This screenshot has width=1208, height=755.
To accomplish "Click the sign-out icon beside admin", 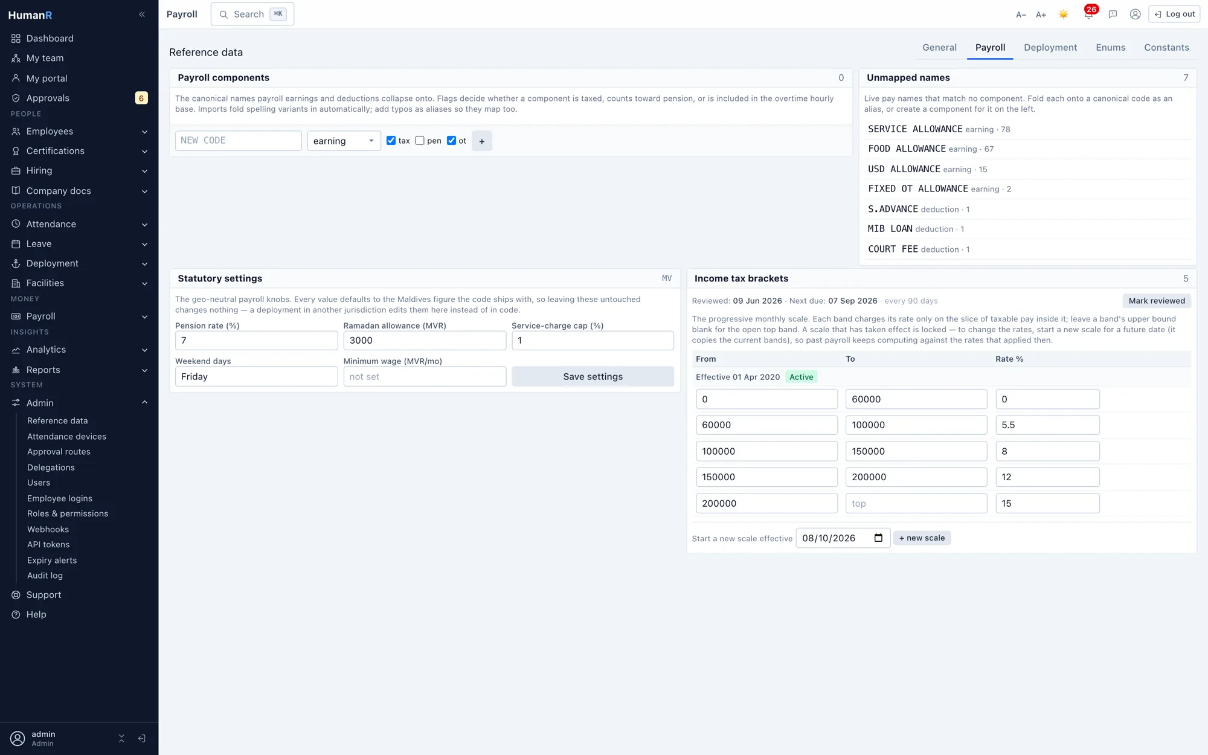I will (142, 738).
